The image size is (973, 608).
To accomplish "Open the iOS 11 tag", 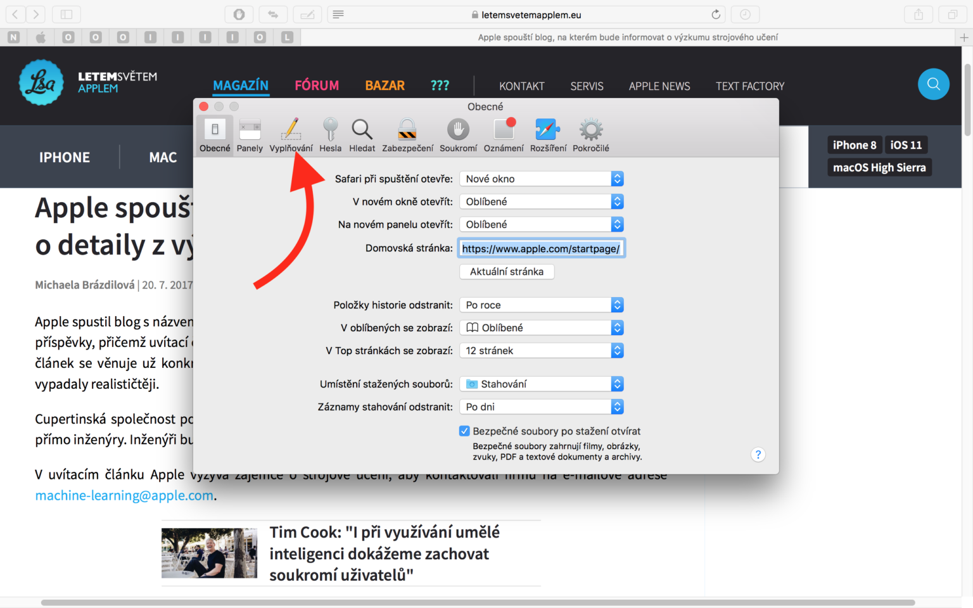I will [906, 145].
